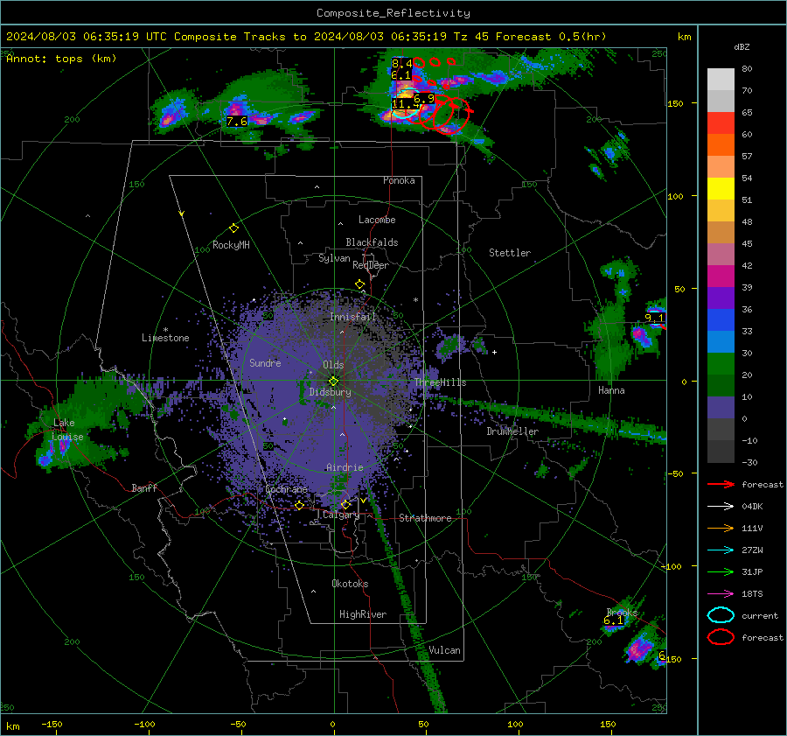Screen dimensions: 787x736
Task: Click the red forecast ellipse legend icon
Action: click(x=721, y=637)
